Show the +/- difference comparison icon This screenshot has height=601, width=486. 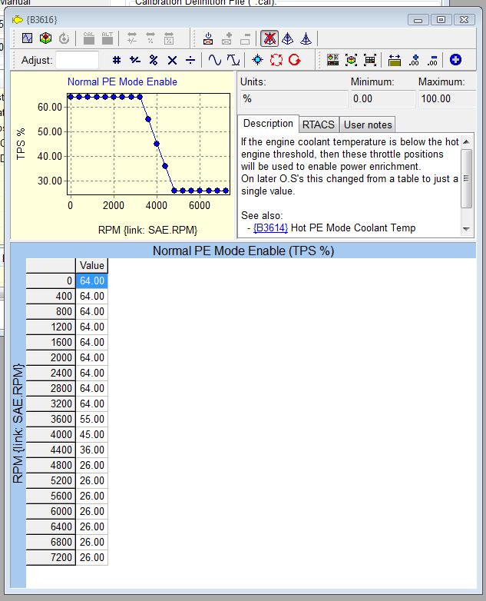pos(132,38)
